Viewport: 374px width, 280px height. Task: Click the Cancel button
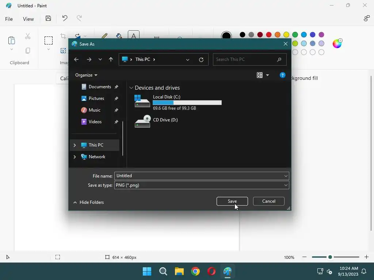[x=268, y=201]
